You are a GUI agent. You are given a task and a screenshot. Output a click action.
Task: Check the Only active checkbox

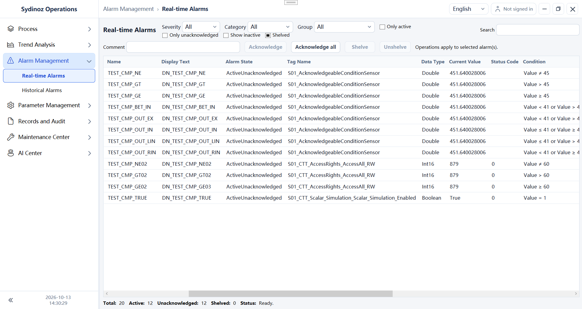(x=382, y=27)
